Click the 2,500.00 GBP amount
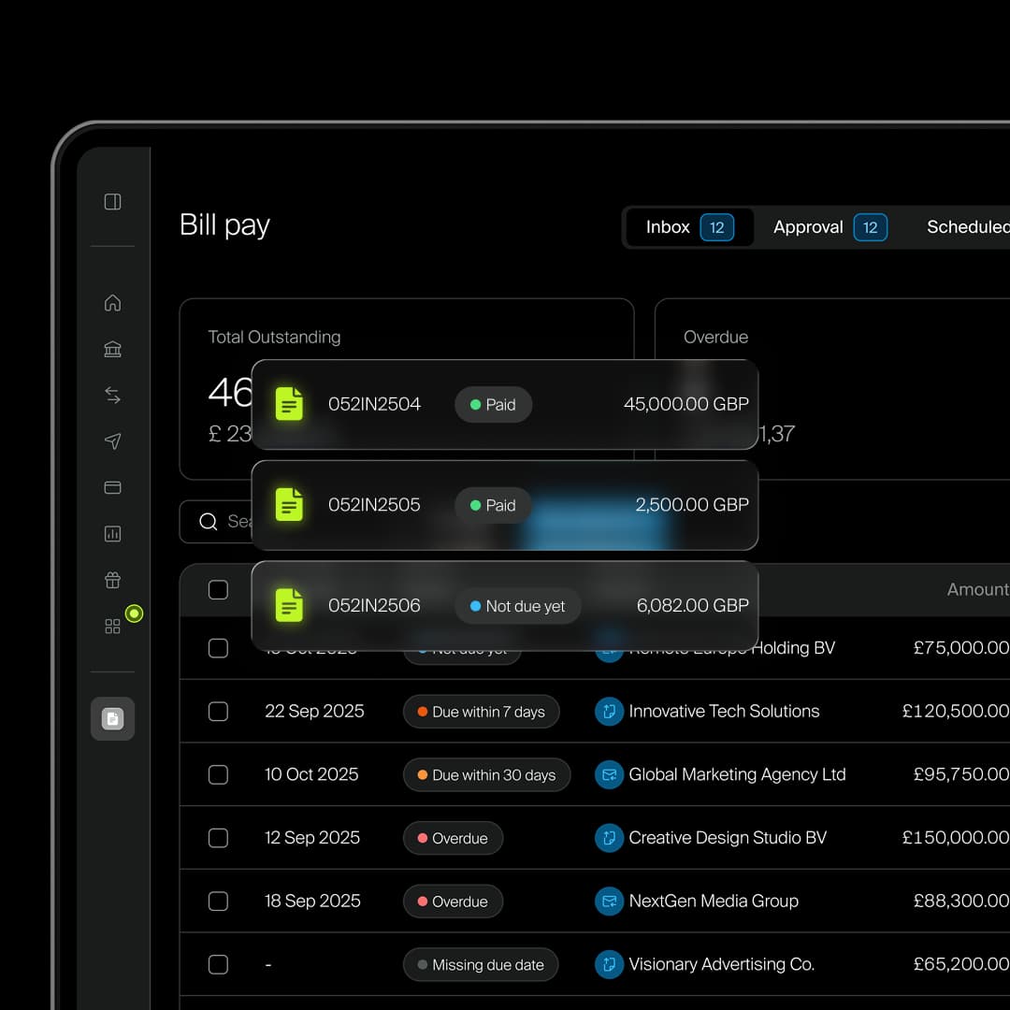This screenshot has width=1010, height=1010. tap(692, 504)
